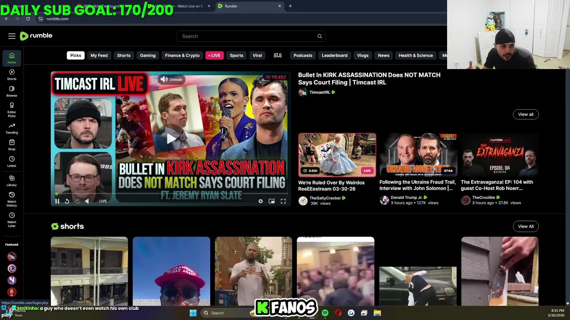Open Trending in the sidebar
The image size is (570, 320).
click(x=12, y=128)
